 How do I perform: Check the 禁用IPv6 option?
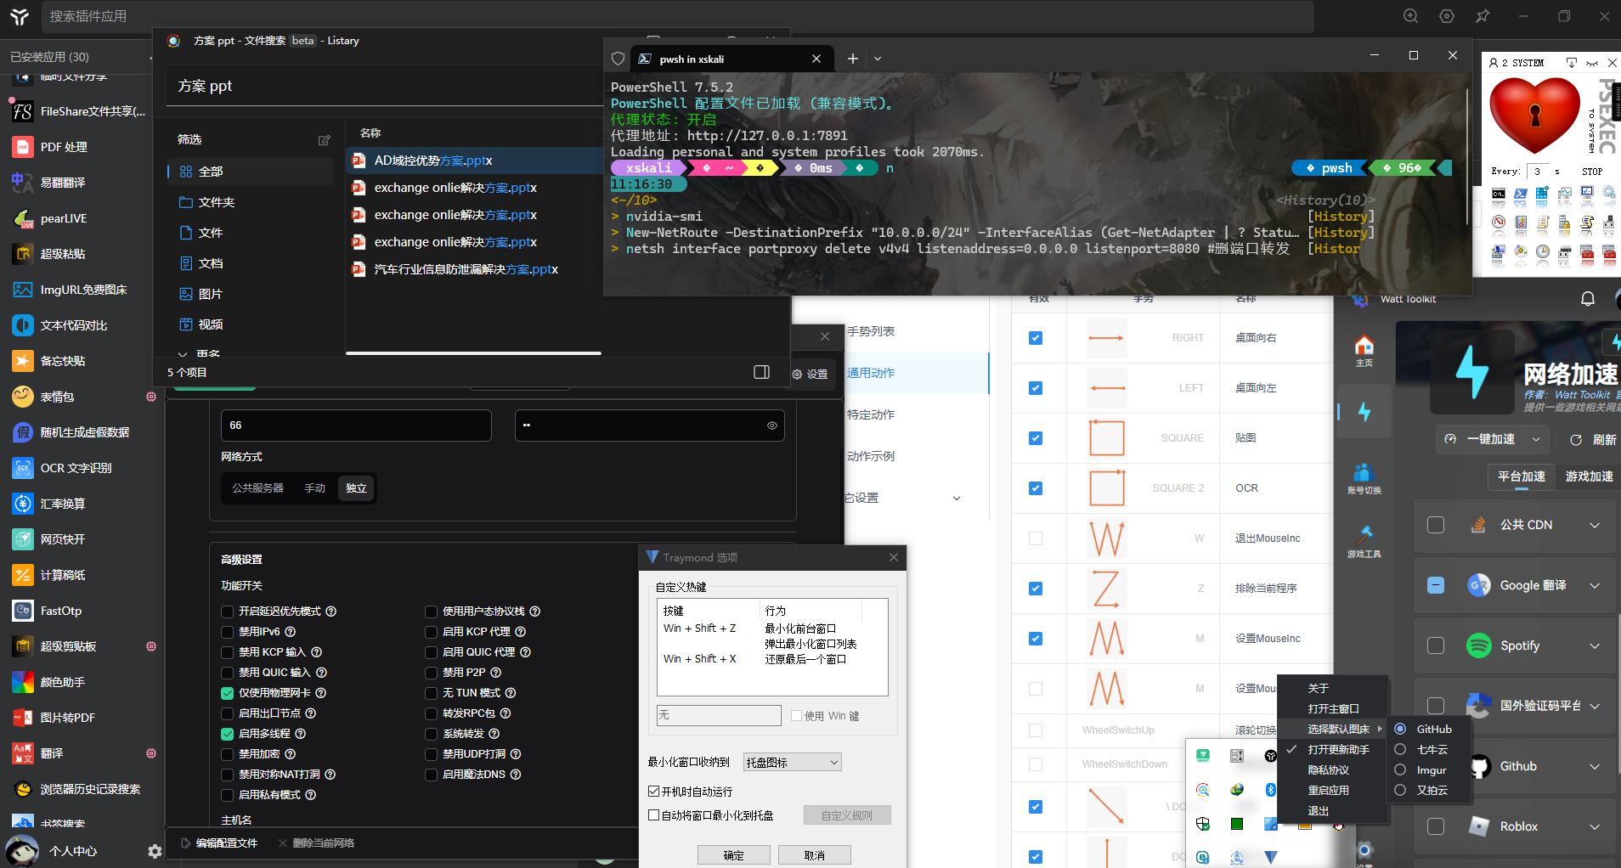pos(227,632)
